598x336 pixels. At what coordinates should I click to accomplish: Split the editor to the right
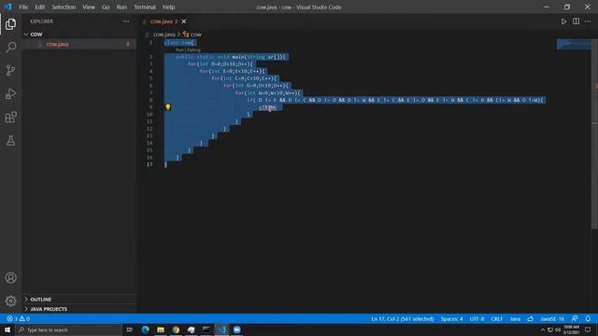(x=576, y=21)
